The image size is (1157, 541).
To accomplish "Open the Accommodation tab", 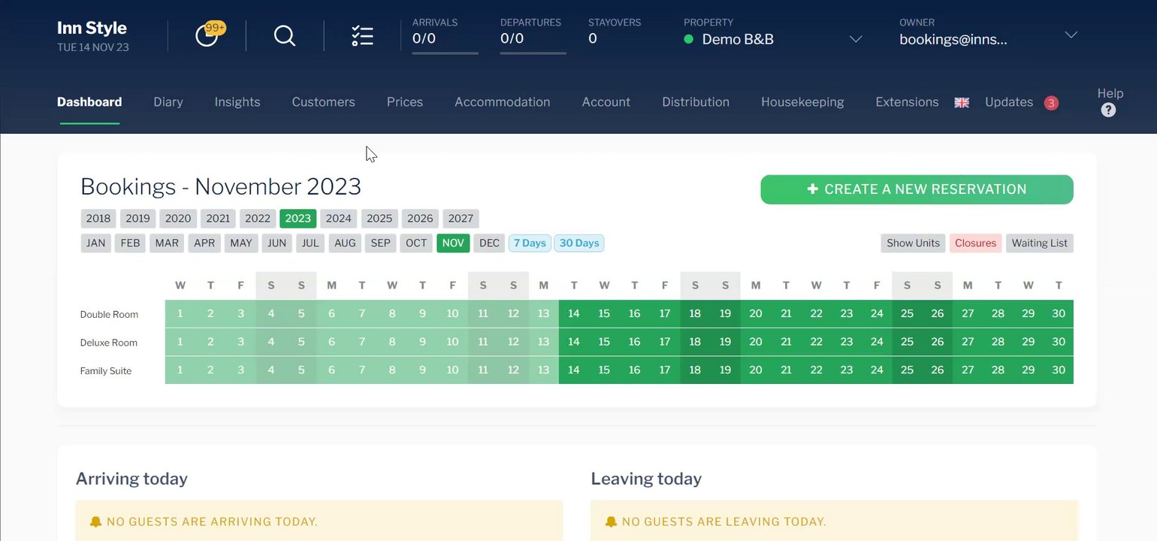I will [503, 102].
